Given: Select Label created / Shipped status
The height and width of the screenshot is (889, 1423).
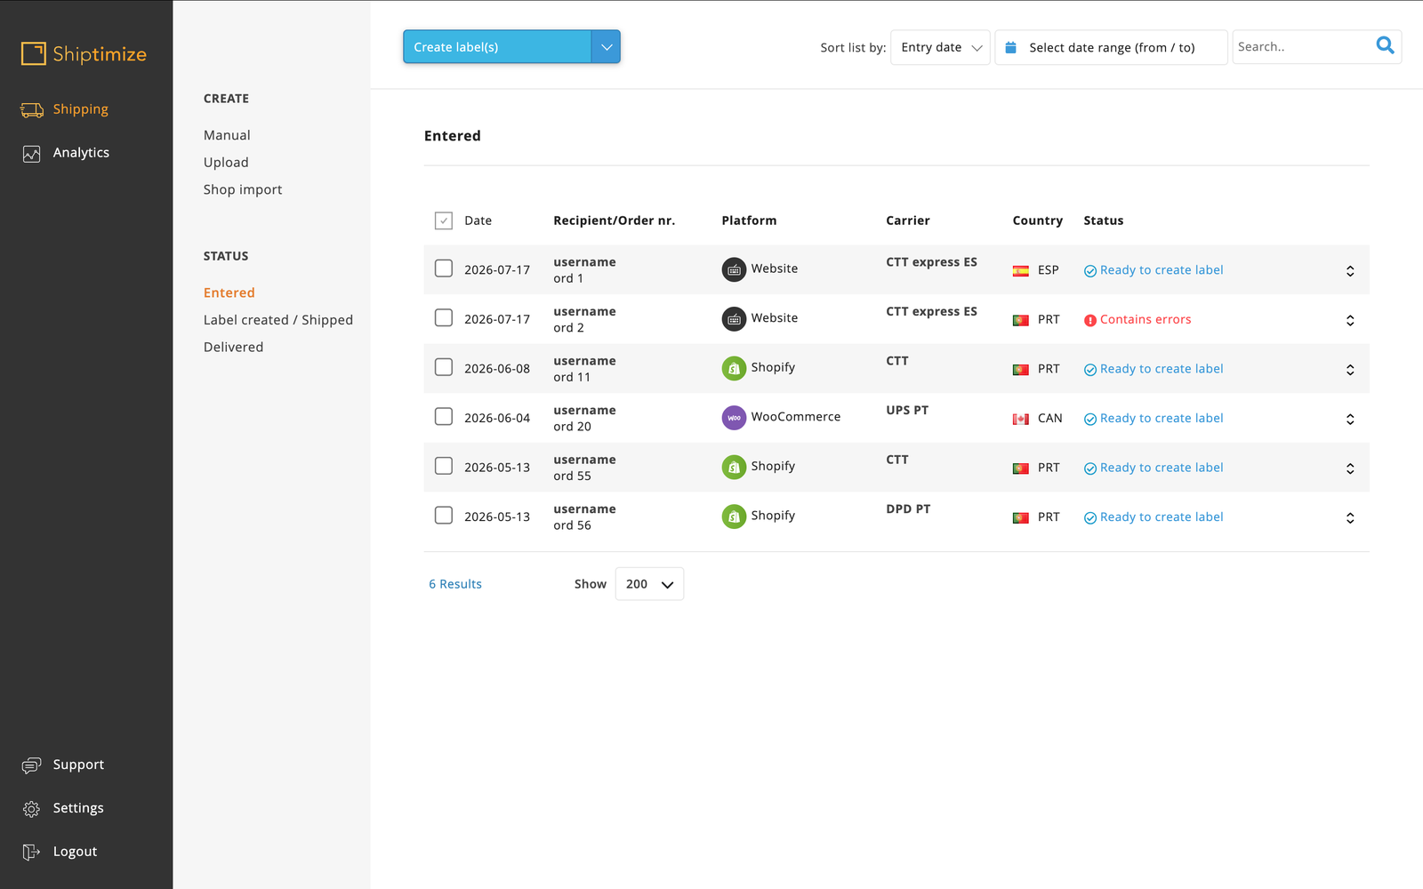Looking at the screenshot, I should (x=278, y=320).
